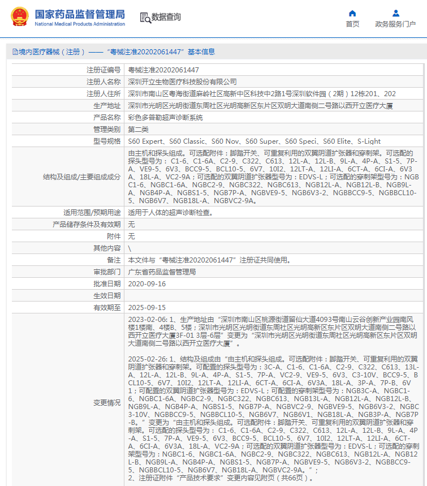Select the remark 本文件与…注册证共同使用 text
The width and height of the screenshot is (427, 486).
pos(210,260)
